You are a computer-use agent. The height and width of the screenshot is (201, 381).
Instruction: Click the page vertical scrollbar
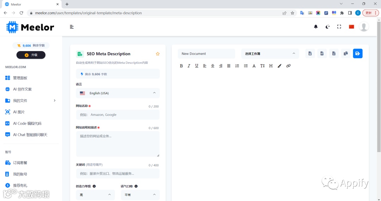pos(379,86)
